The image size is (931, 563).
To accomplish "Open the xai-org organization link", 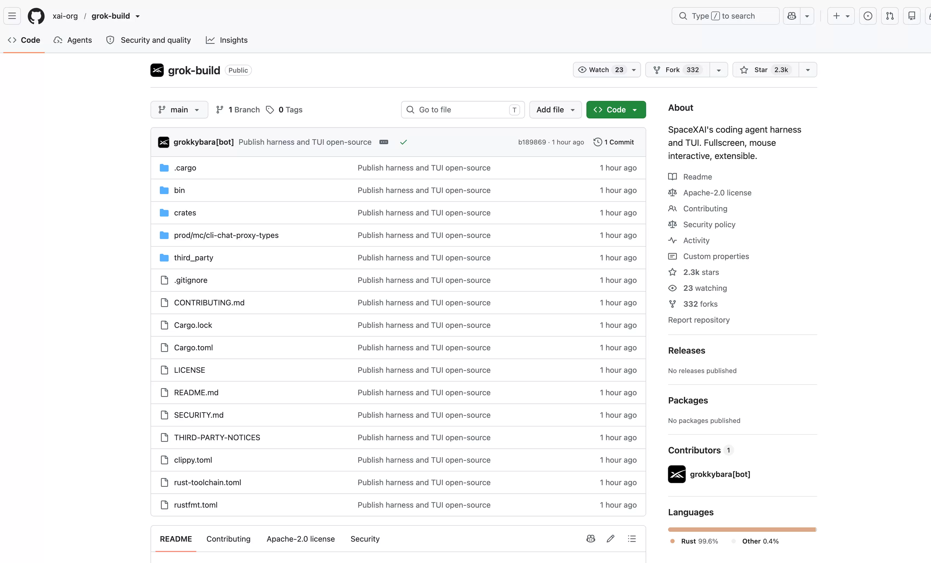I will pos(65,16).
